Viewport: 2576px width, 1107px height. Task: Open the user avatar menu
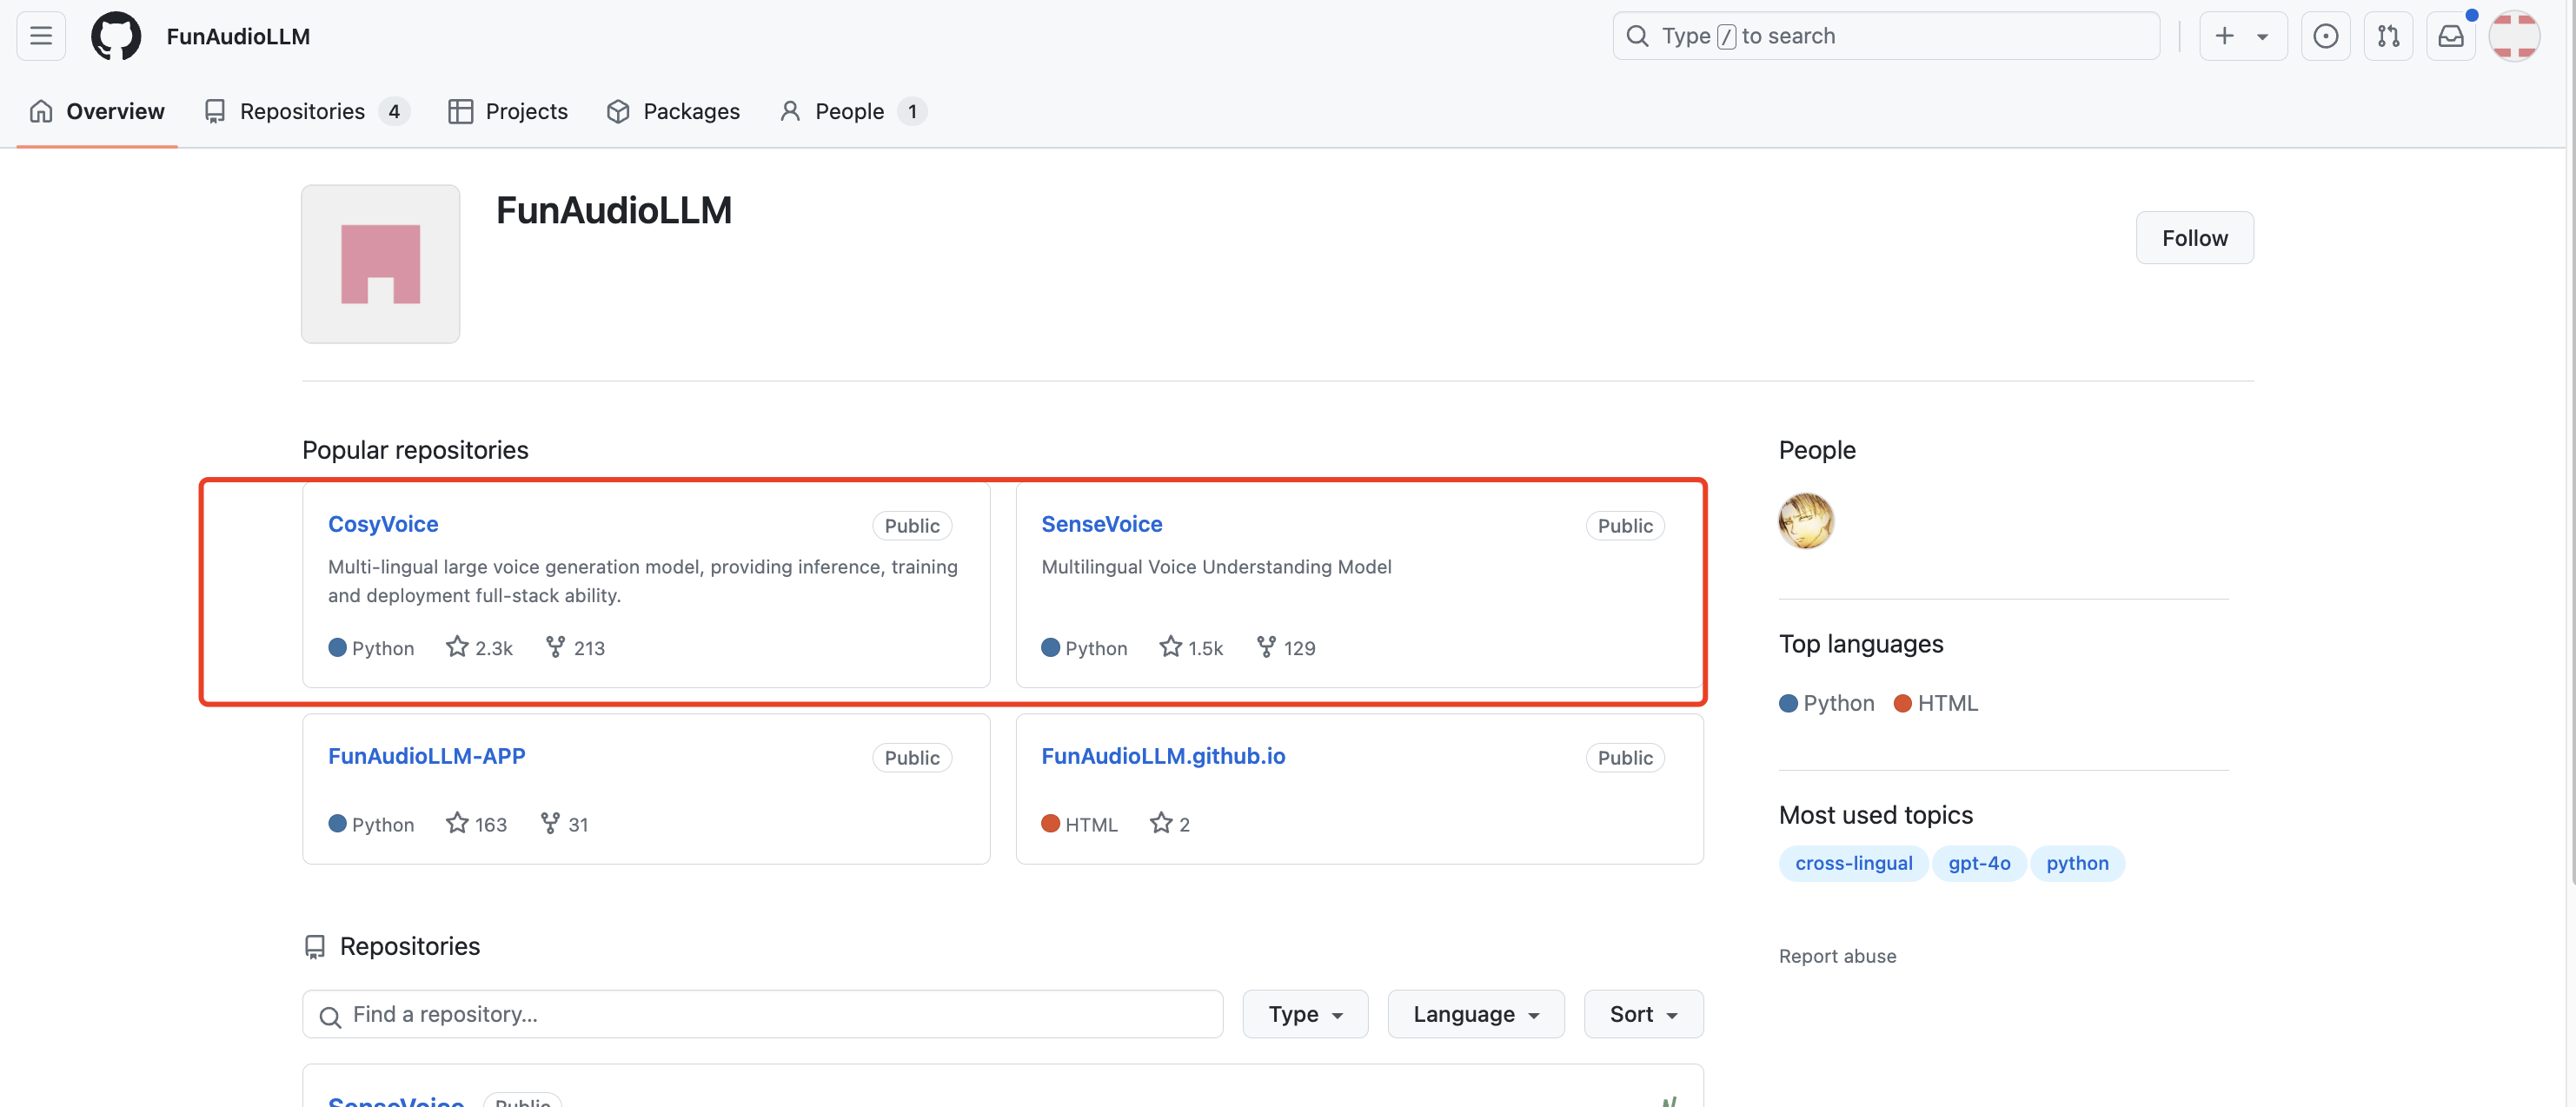point(2514,36)
